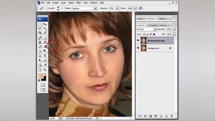Toggle lock position
The image size is (215, 121).
pyautogui.click(x=151, y=34)
